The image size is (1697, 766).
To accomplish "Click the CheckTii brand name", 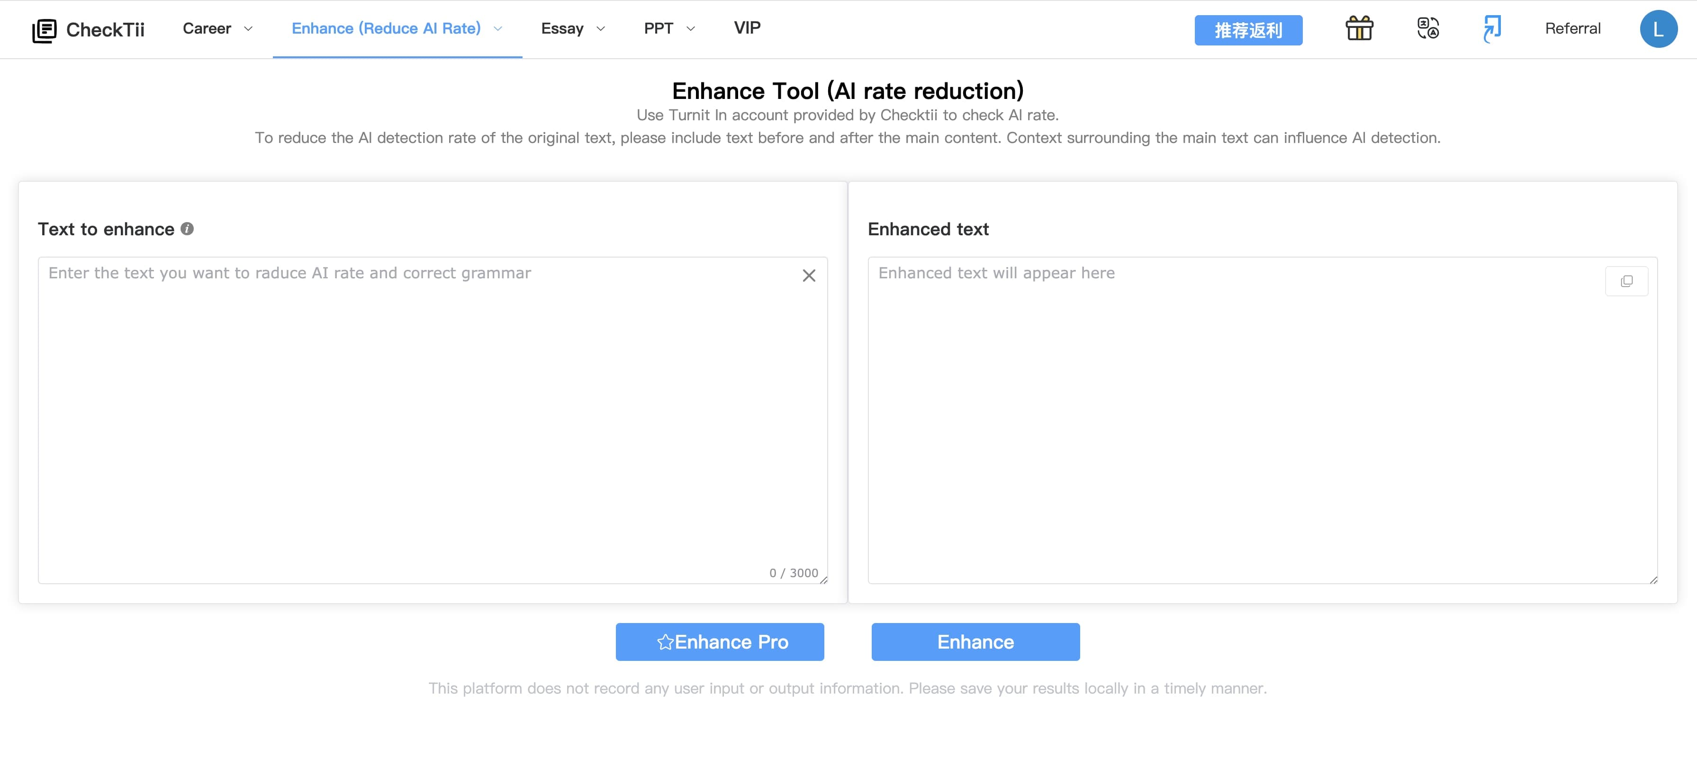I will point(105,30).
